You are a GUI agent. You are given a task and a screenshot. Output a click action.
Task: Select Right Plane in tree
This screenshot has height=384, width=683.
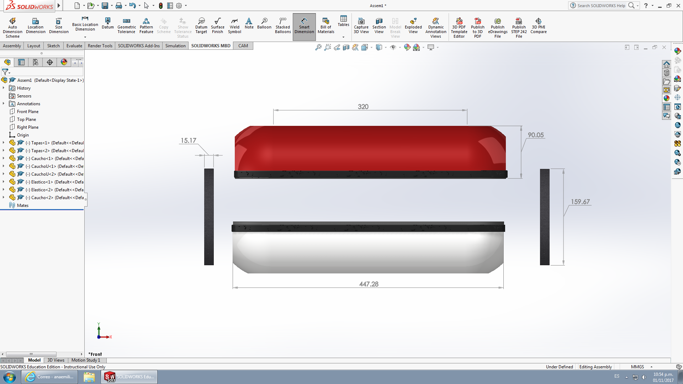tap(27, 127)
